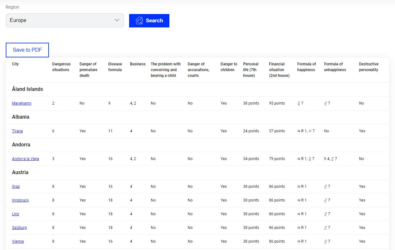
Task: Click the City column header
Action: click(x=15, y=64)
